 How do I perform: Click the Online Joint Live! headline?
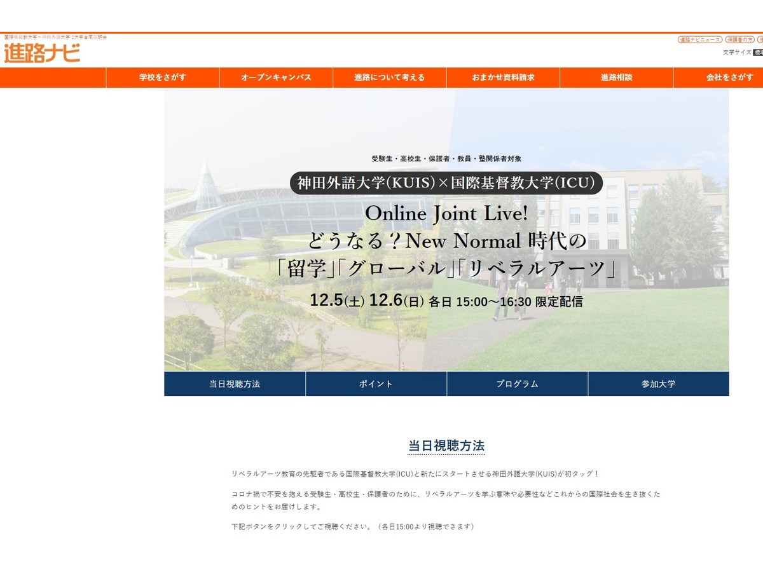[x=446, y=214]
